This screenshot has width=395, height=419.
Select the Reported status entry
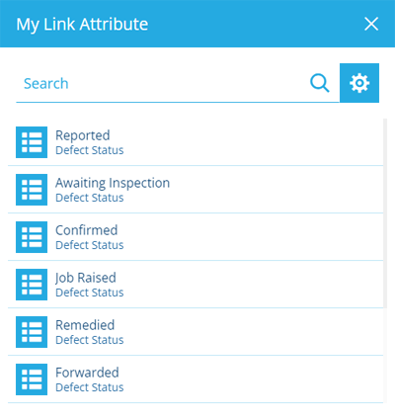(x=196, y=142)
